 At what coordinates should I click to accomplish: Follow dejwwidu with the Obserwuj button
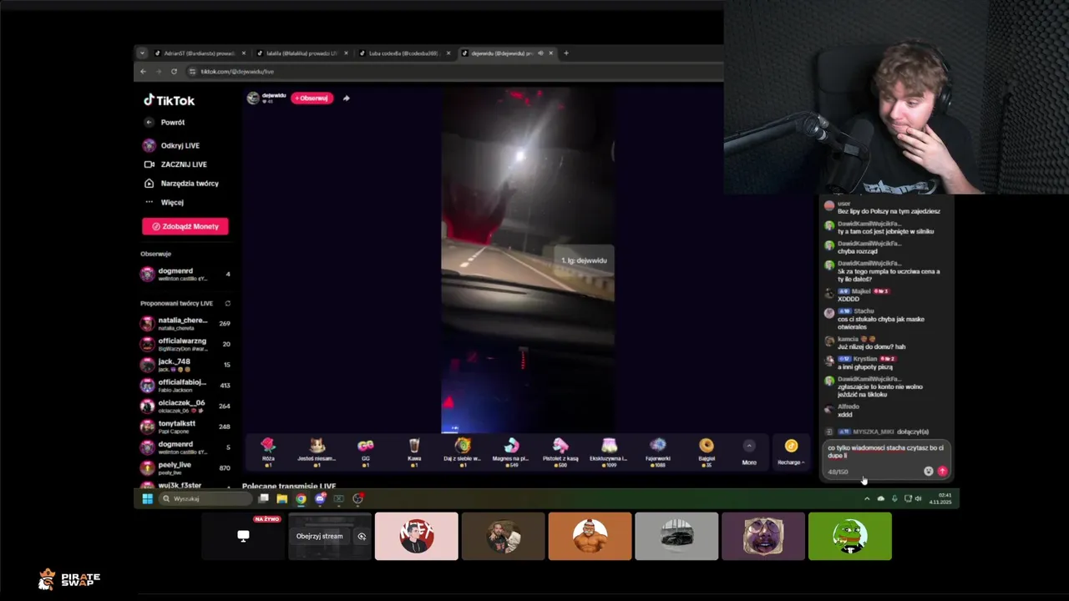[312, 98]
